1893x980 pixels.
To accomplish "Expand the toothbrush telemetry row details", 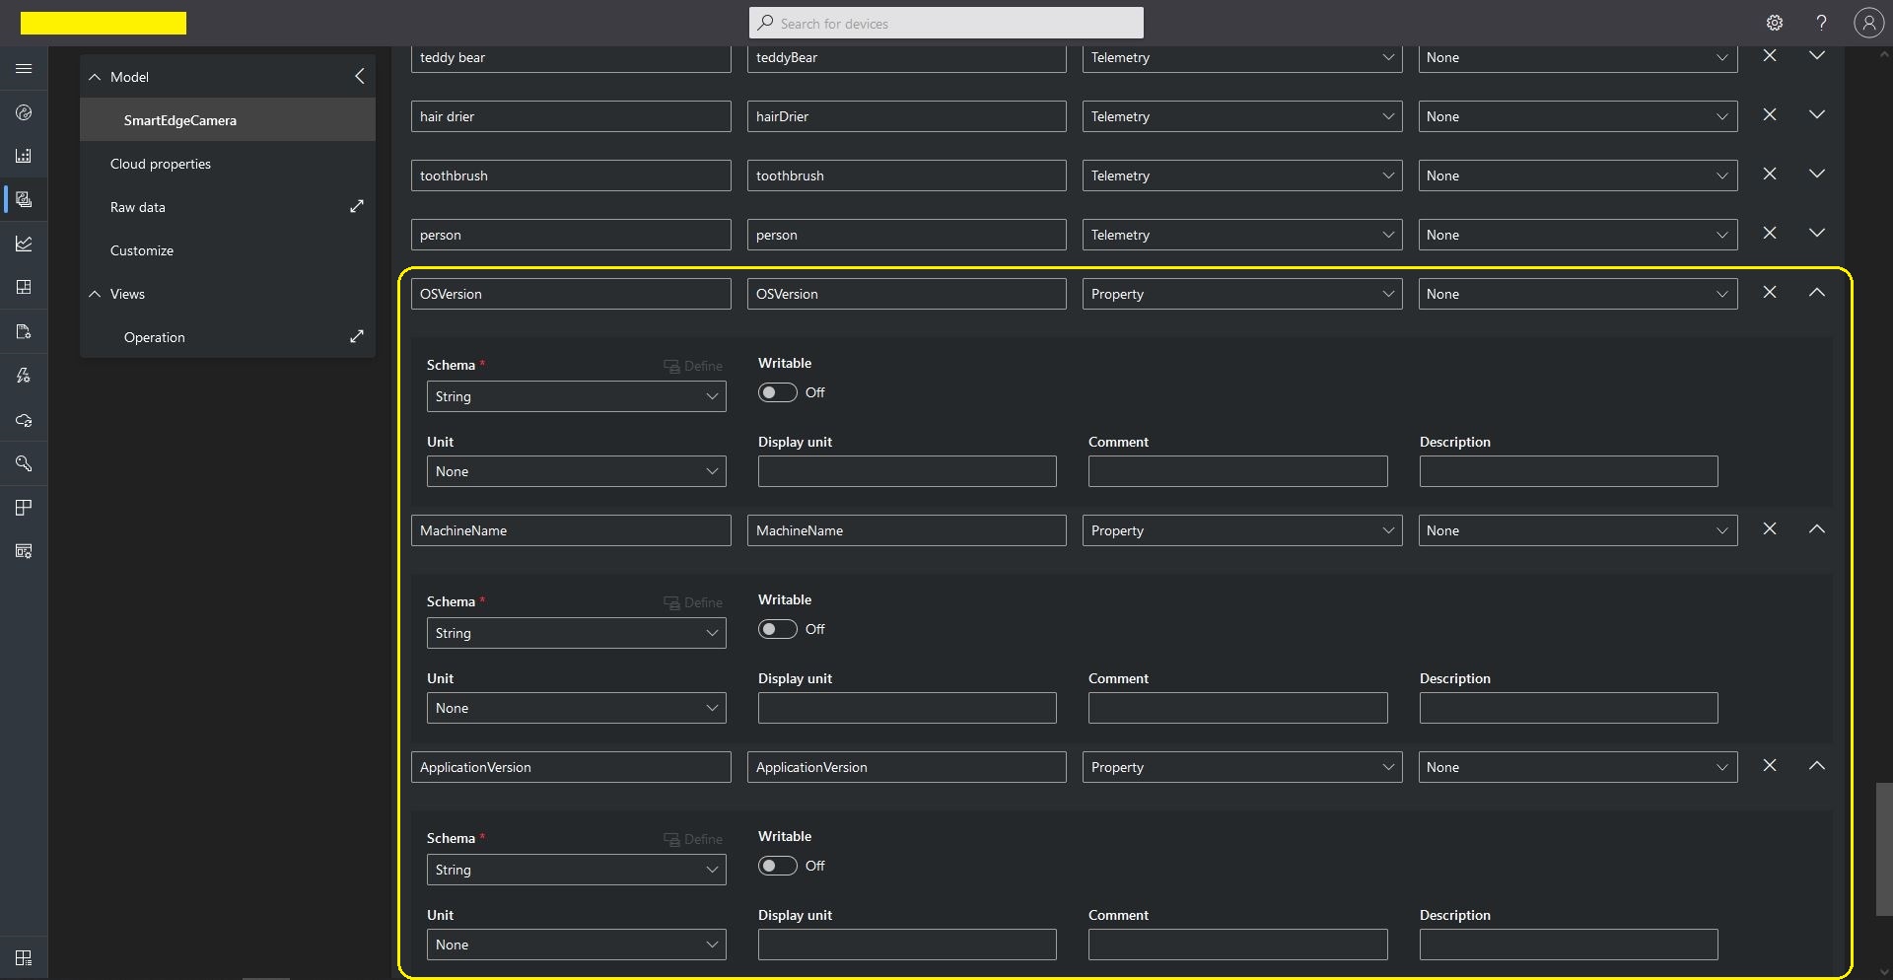I will coord(1816,175).
